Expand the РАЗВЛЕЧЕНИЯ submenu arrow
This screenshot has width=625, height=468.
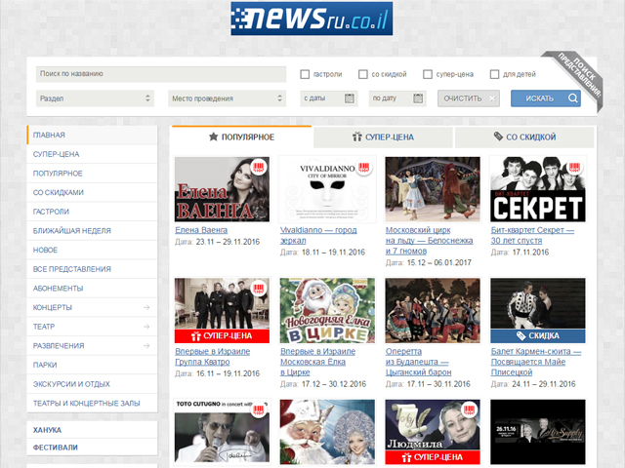pyautogui.click(x=146, y=346)
